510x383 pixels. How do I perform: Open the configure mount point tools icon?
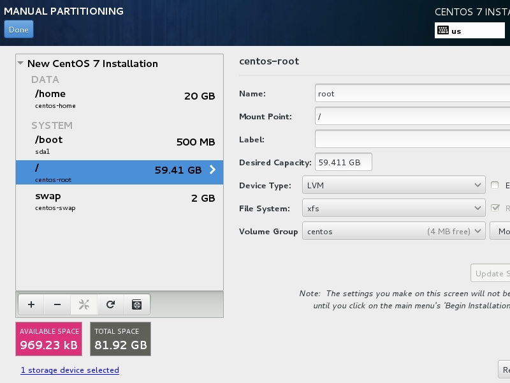click(x=84, y=304)
